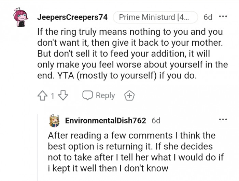
Task: Open more options on EnvironmentalDish762's reply
Action: point(223,120)
